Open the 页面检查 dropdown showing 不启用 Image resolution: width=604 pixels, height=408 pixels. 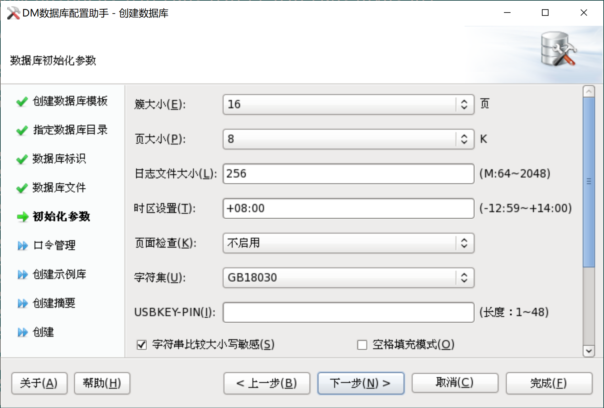[x=464, y=243]
